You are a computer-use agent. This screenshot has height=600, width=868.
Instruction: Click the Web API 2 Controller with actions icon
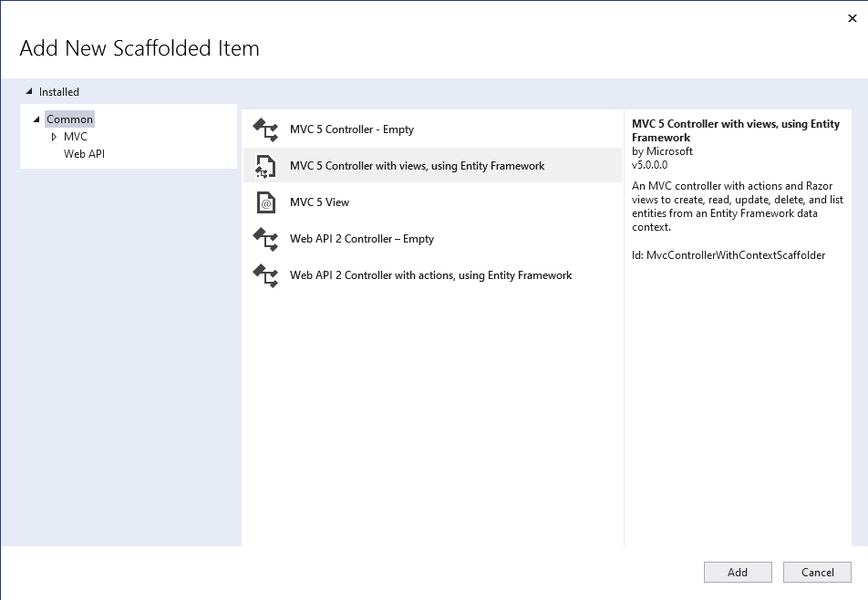point(265,274)
